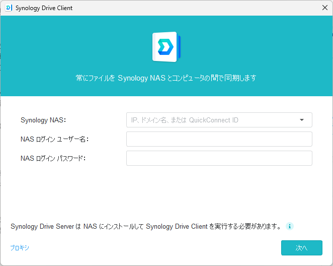Screen dimensions: 333x266
Task: Close the Synology Drive Client window
Action: point(325,8)
